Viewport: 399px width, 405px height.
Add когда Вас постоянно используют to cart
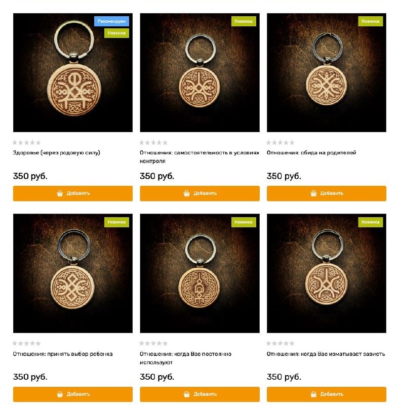tap(200, 394)
